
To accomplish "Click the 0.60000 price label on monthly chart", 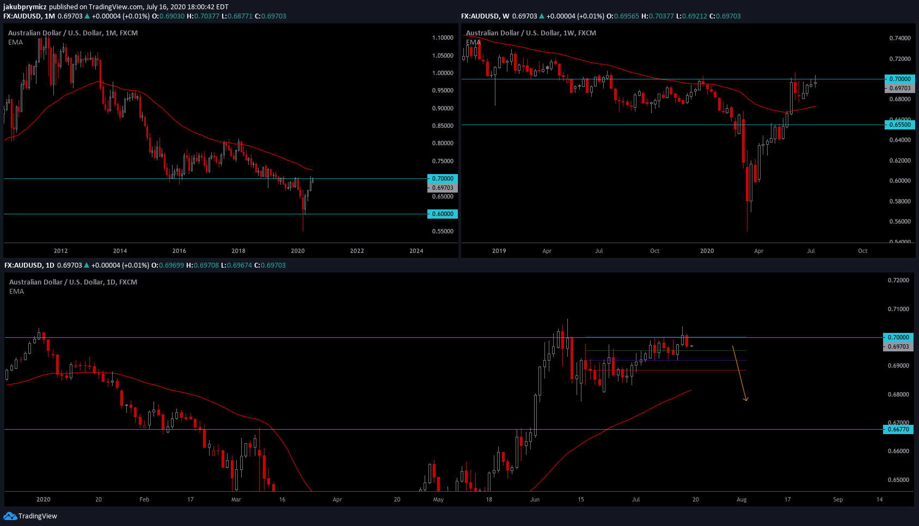I will [443, 214].
